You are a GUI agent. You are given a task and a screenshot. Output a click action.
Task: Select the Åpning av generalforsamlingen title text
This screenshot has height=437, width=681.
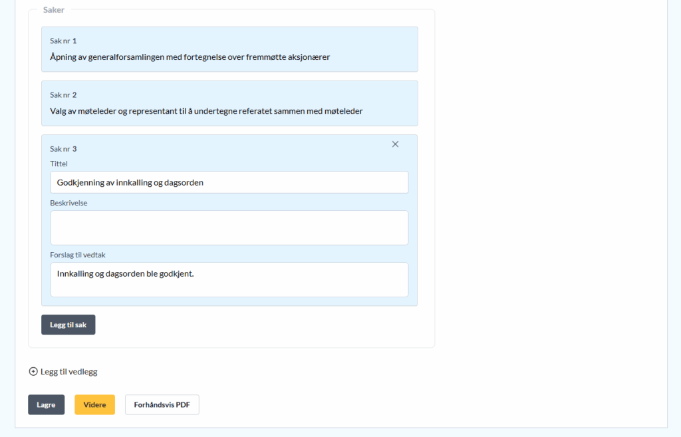190,57
